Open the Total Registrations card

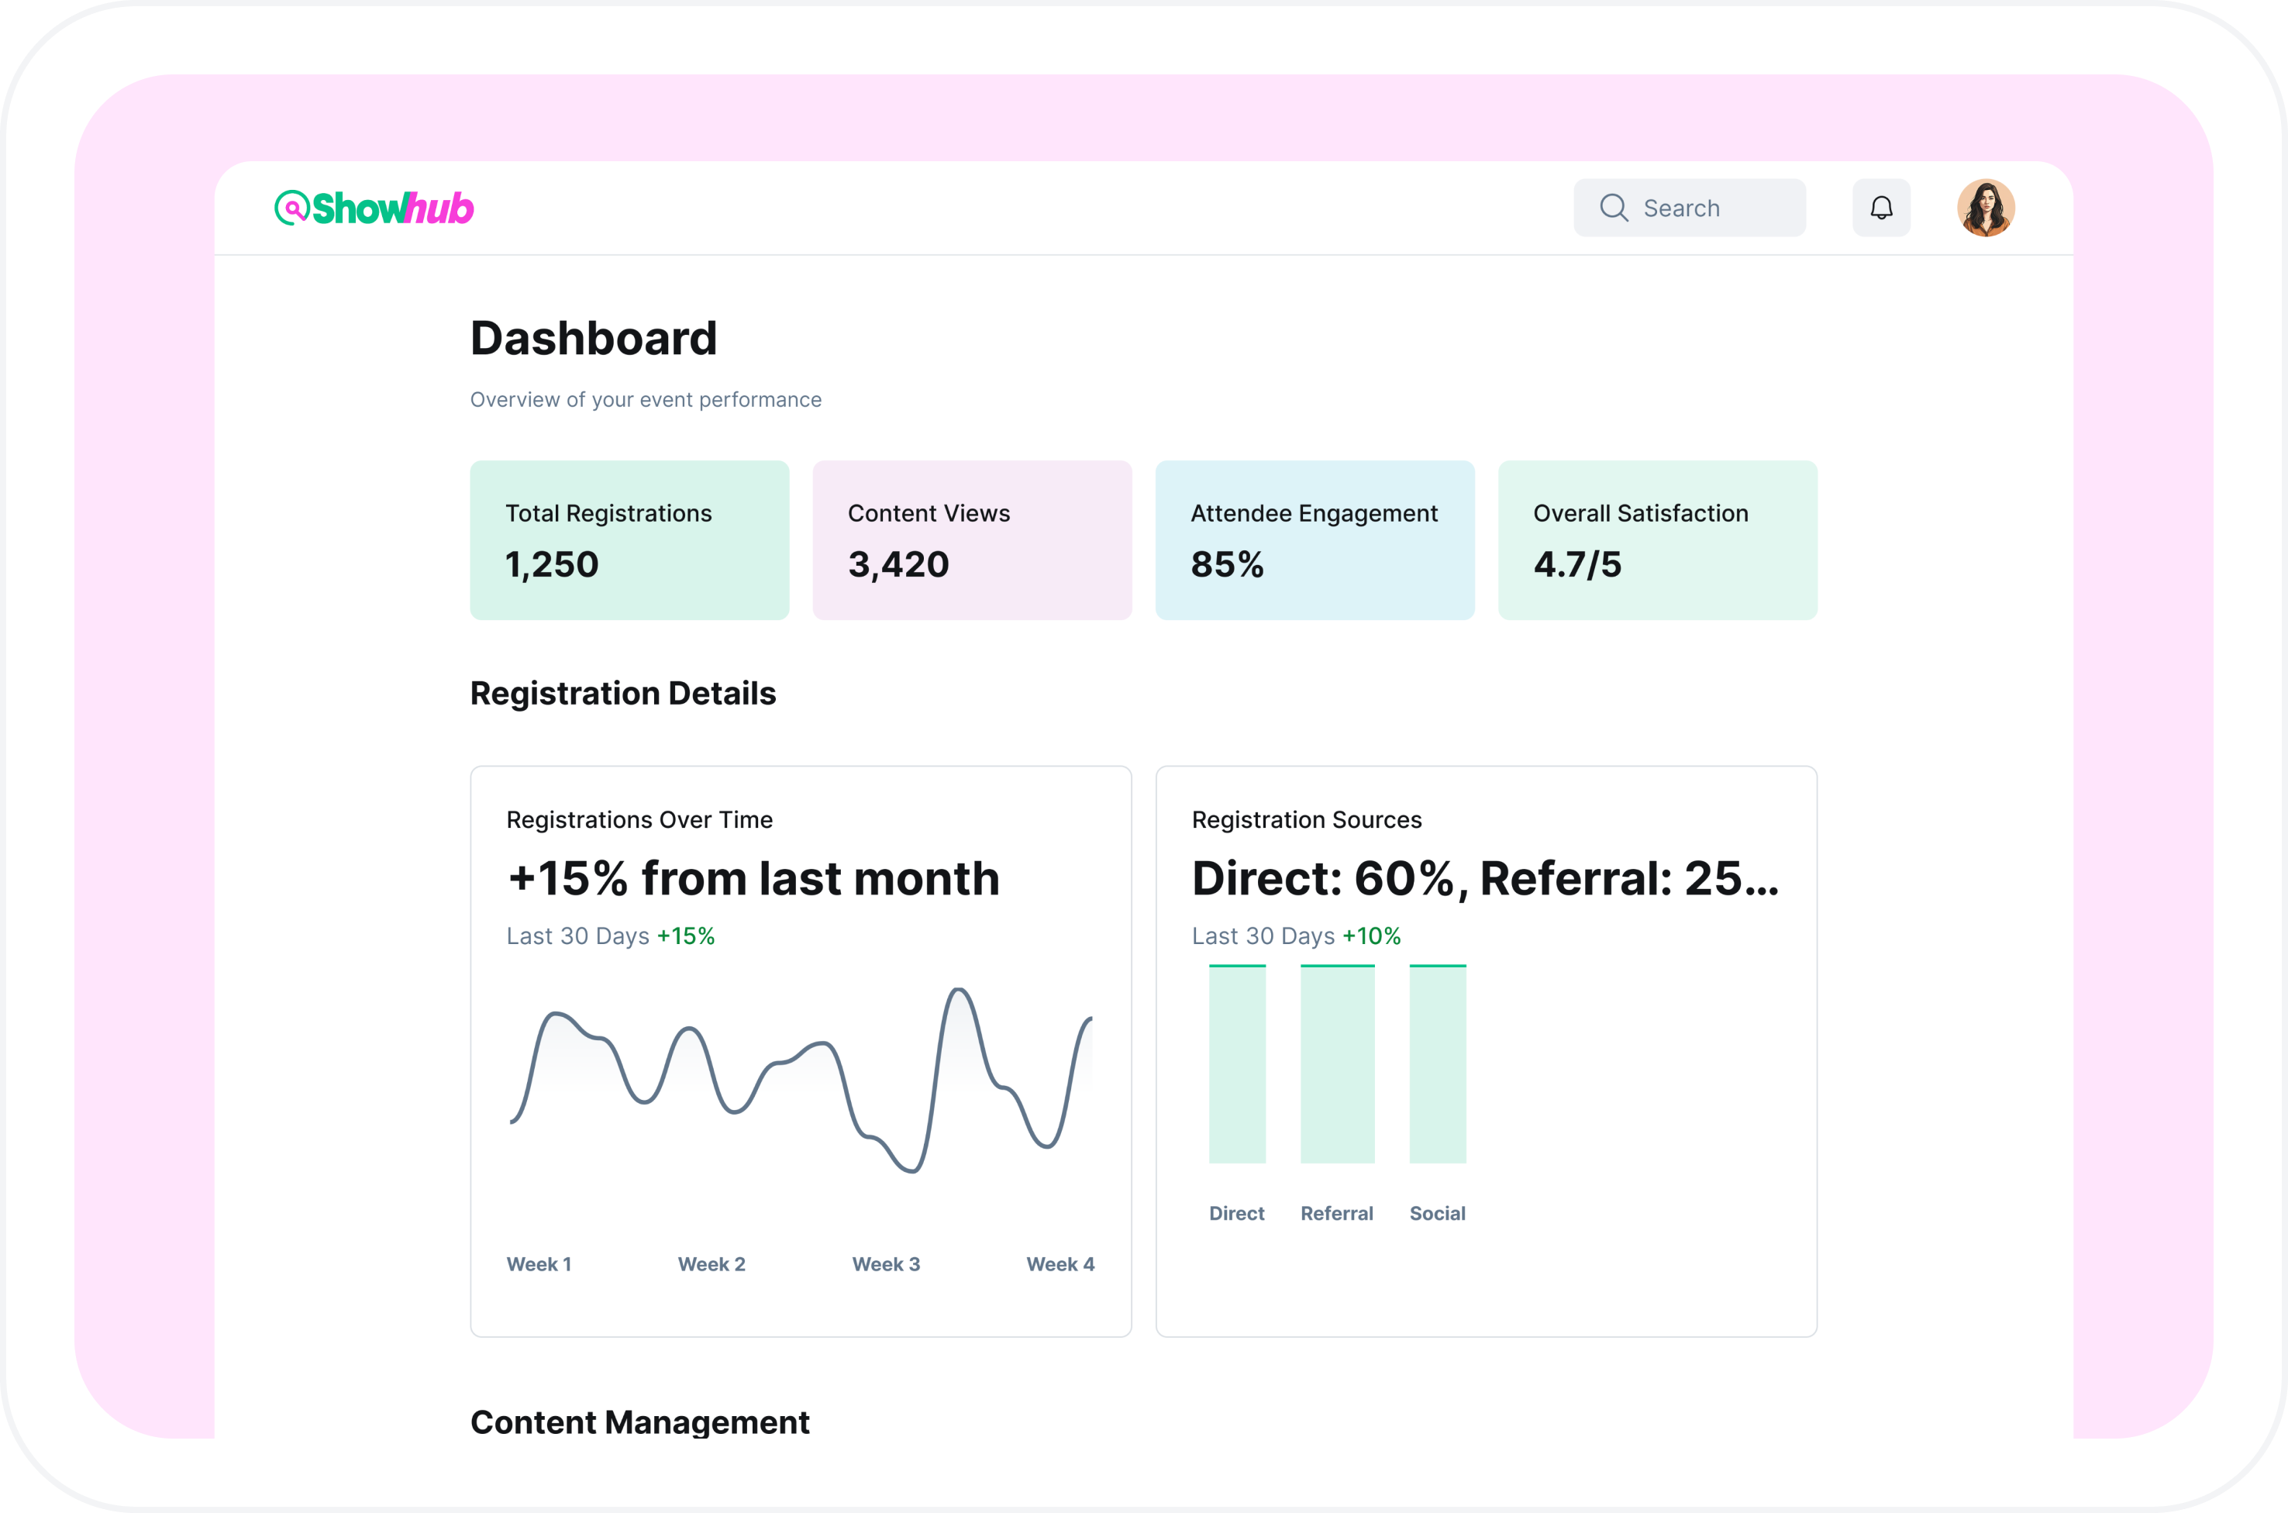(x=629, y=539)
